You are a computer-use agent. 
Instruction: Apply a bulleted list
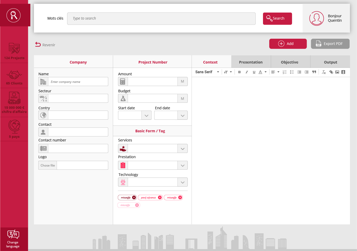coord(292,72)
